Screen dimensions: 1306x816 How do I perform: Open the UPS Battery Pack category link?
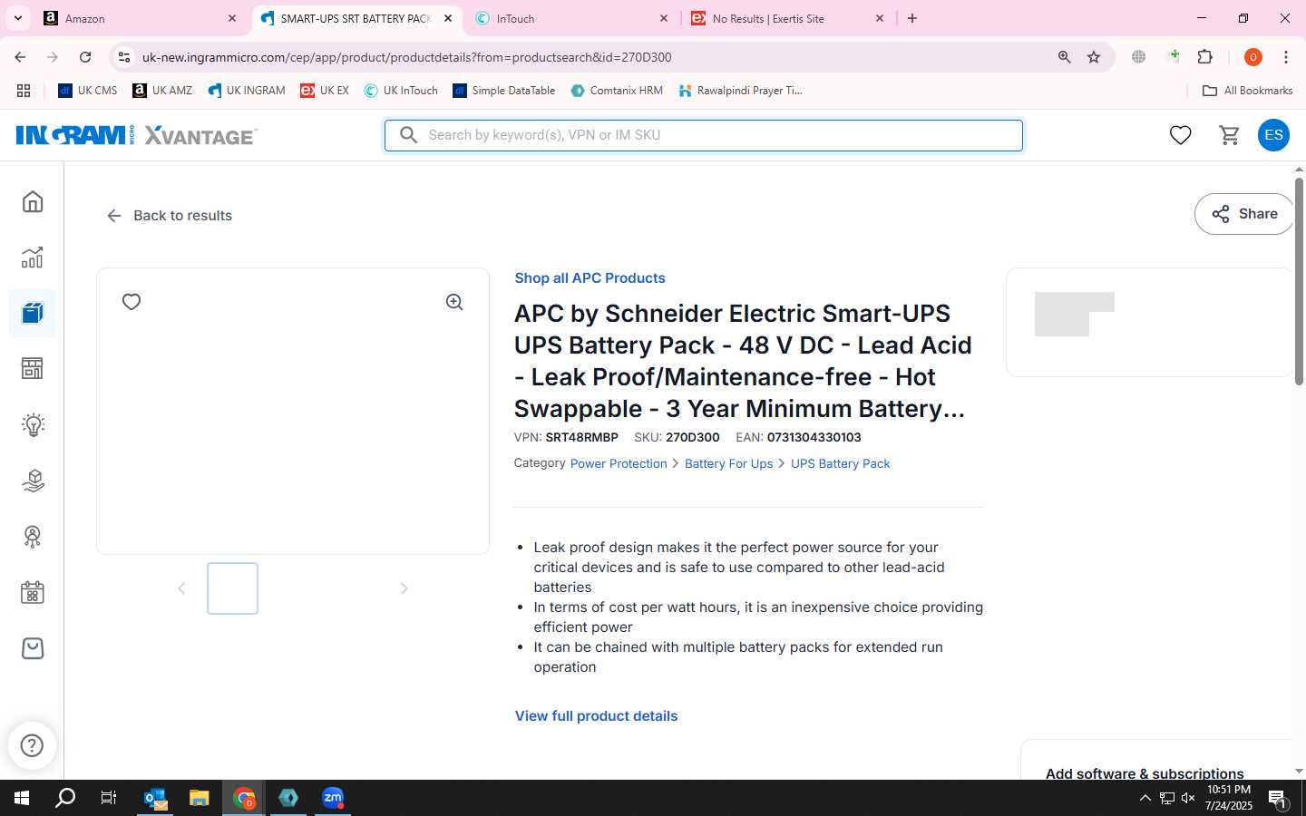click(840, 463)
